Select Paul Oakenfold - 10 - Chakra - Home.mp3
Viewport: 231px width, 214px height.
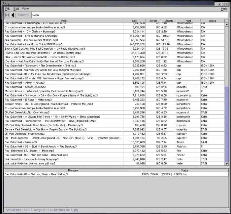point(115,32)
